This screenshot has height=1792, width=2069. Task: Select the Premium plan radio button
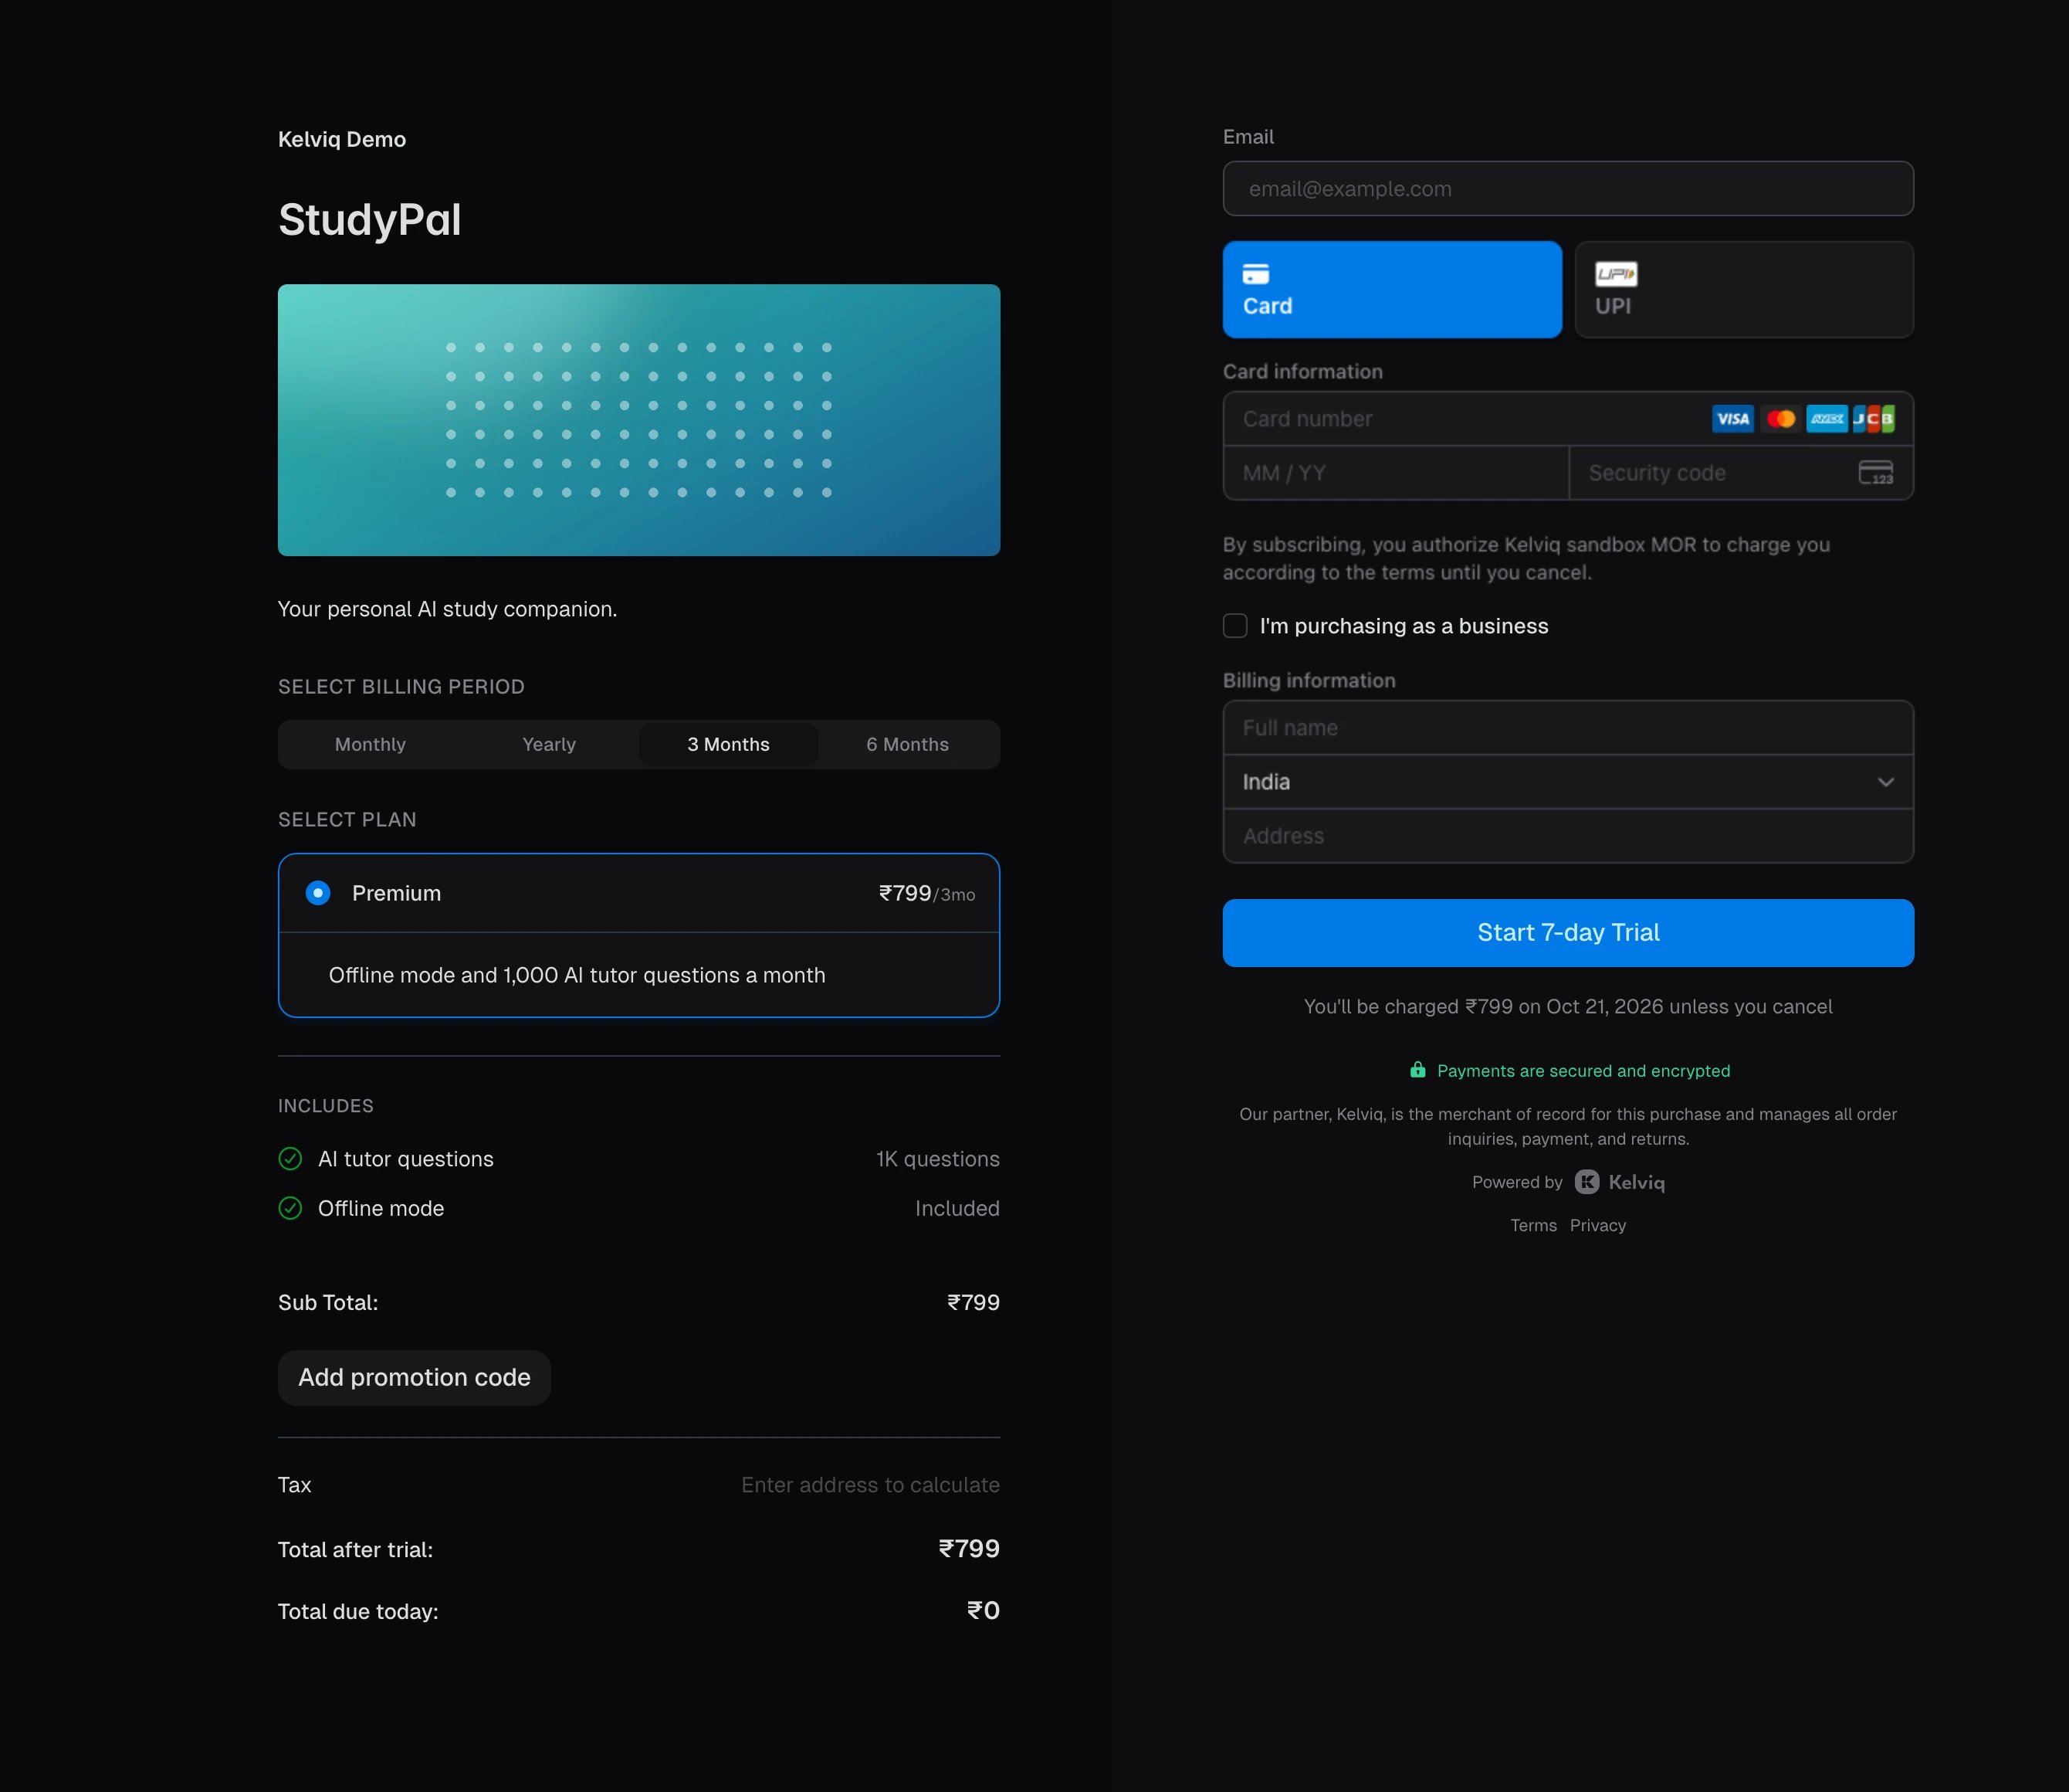coord(318,893)
